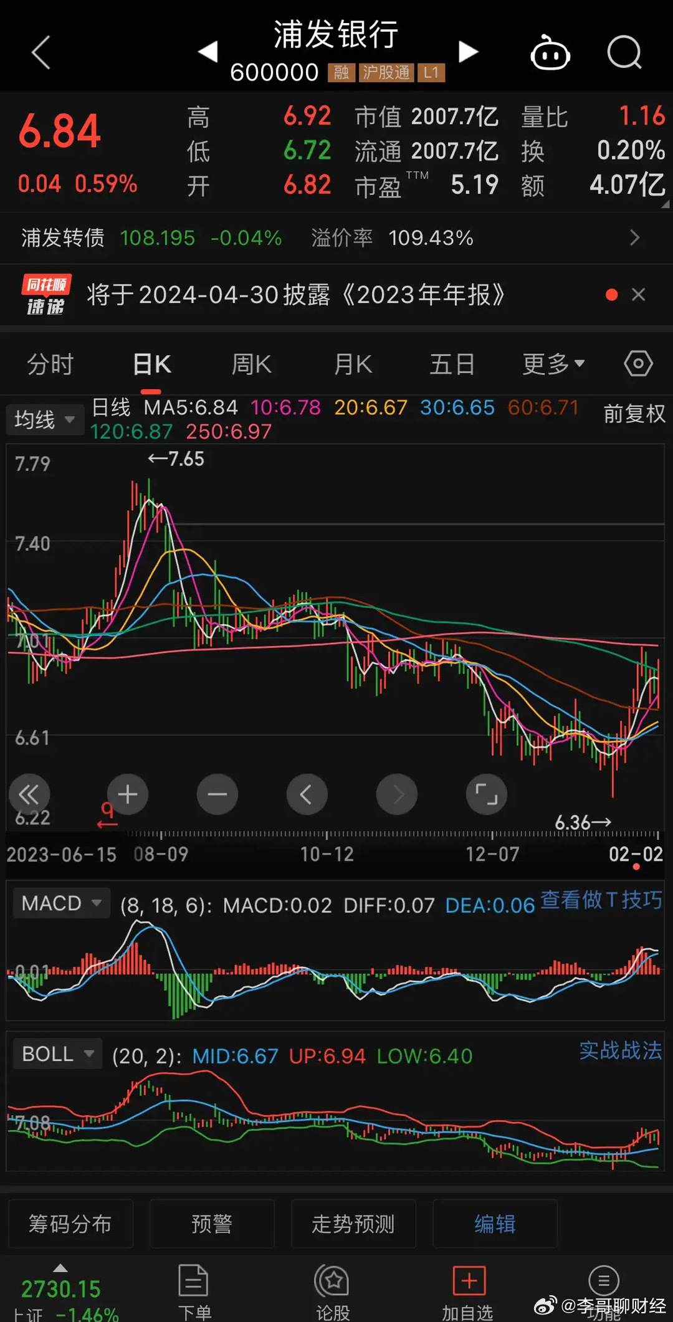Tap the 250:6.97 moving average value
This screenshot has height=1322, width=673.
pos(229,431)
